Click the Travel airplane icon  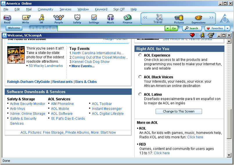click(158, 17)
